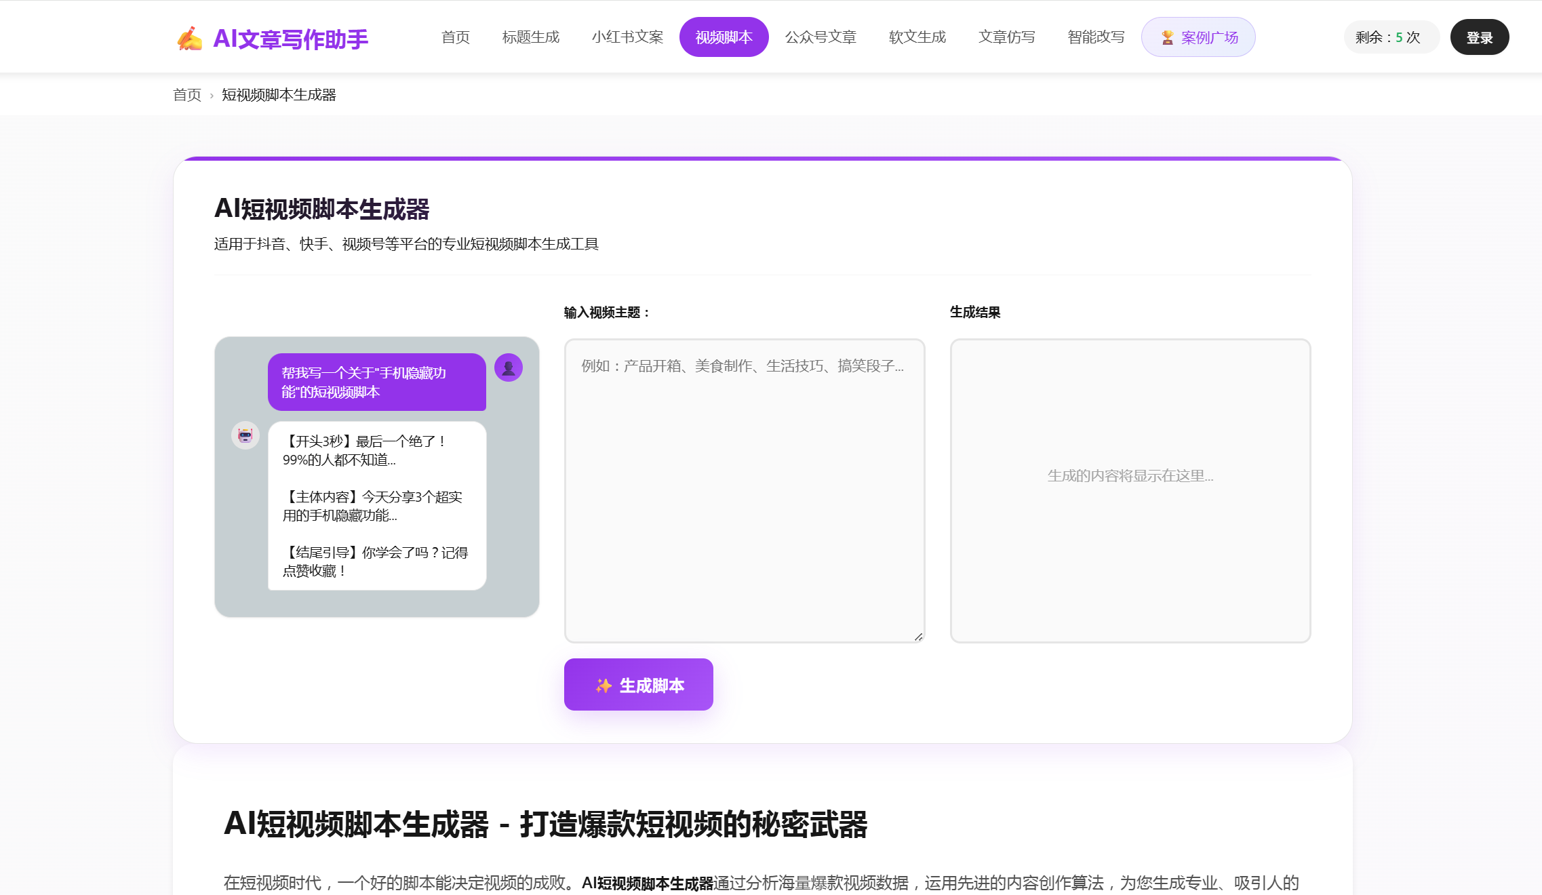
Task: Click the 登录 button
Action: tap(1480, 37)
